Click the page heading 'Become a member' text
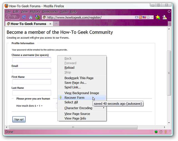The width and height of the screenshot is (178, 141). (60, 32)
